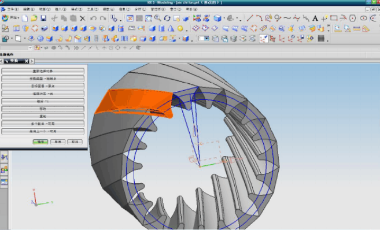Open the Start dropdown menu
This screenshot has width=380, height=230.
click(10, 18)
